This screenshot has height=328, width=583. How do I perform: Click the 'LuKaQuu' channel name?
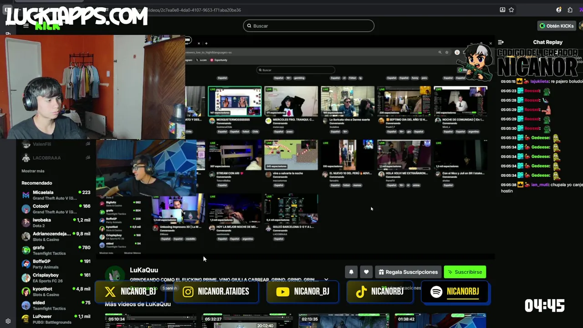144,270
